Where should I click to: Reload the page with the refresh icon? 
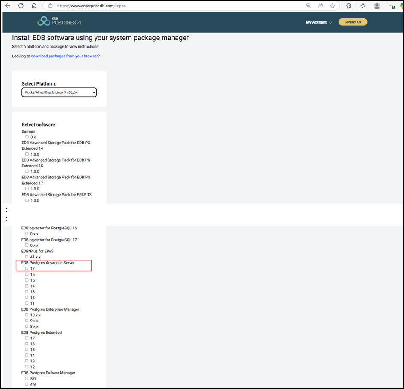(x=21, y=6)
